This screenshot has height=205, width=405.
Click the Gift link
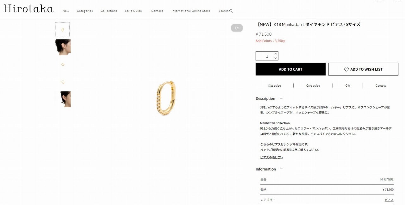(x=348, y=85)
